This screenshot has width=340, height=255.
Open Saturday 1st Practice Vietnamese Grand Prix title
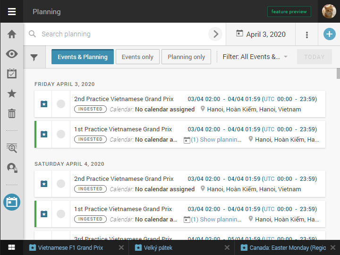coord(123,209)
